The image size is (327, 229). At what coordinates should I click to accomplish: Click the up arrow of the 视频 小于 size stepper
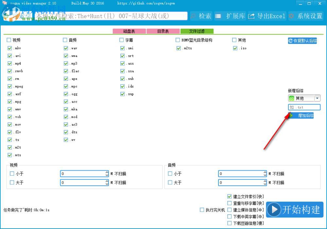point(107,172)
